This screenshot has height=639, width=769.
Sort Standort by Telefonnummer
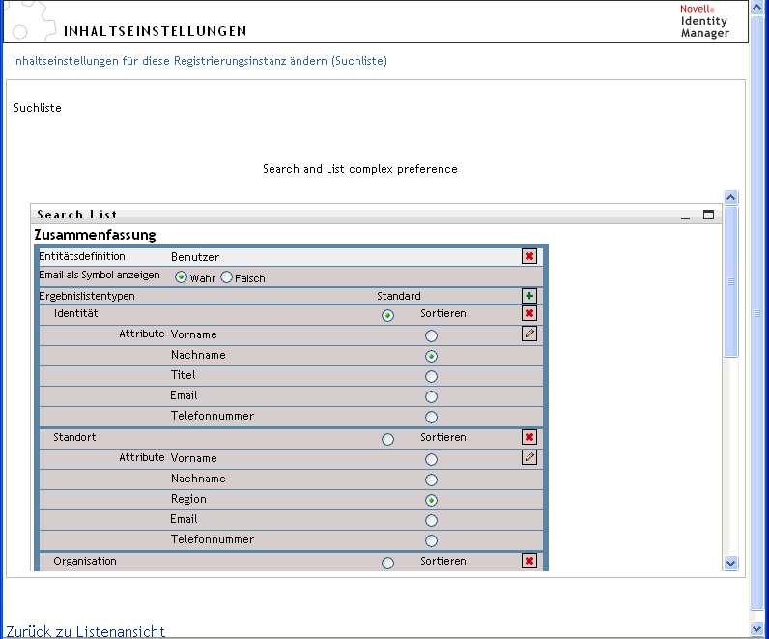pyautogui.click(x=431, y=540)
